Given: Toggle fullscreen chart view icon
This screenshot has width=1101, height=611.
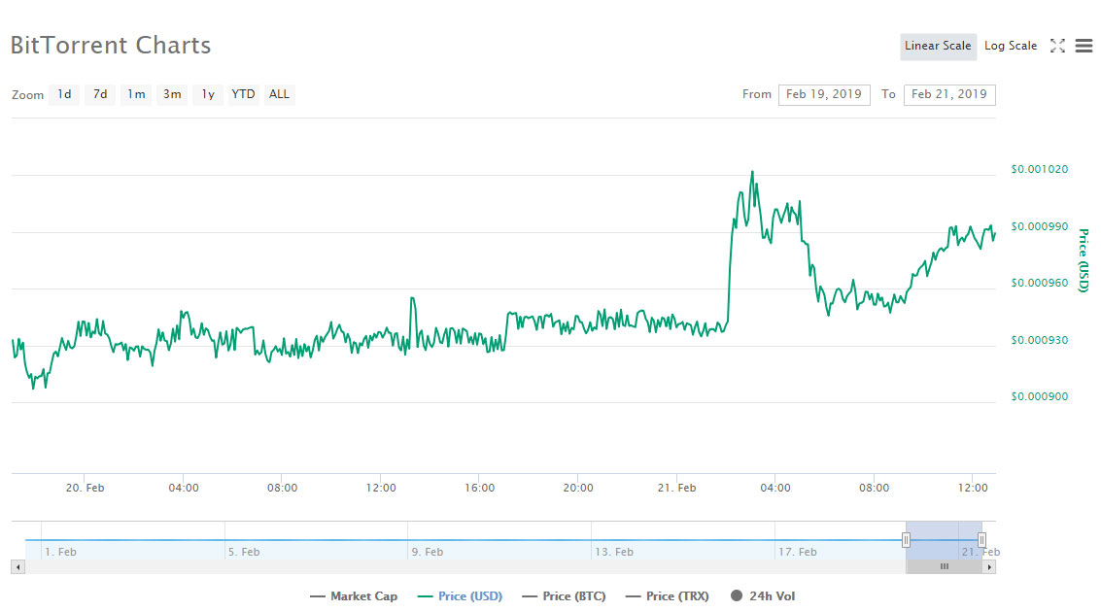Looking at the screenshot, I should (1057, 46).
